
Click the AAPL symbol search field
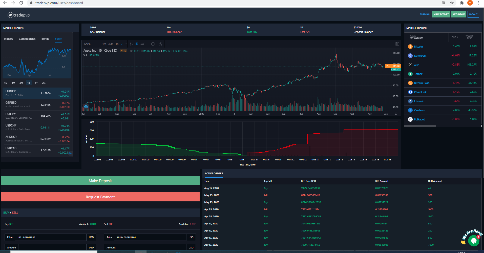(x=91, y=44)
